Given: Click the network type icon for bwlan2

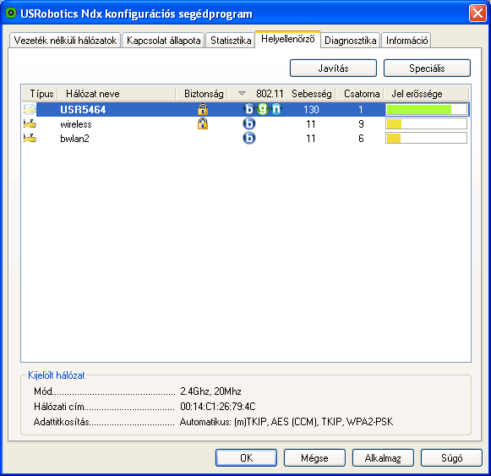Looking at the screenshot, I should (x=30, y=138).
